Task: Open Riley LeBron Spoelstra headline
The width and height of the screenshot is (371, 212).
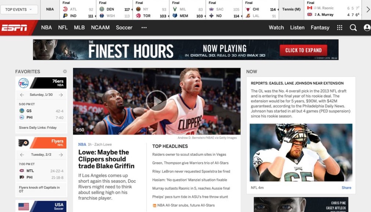Action: click(x=191, y=171)
